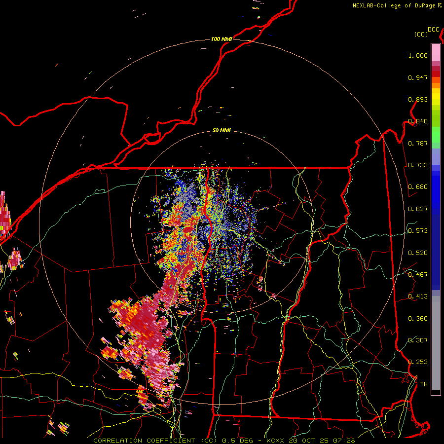Select the 0.573 scale value
This screenshot has width=444, height=444.
418,231
